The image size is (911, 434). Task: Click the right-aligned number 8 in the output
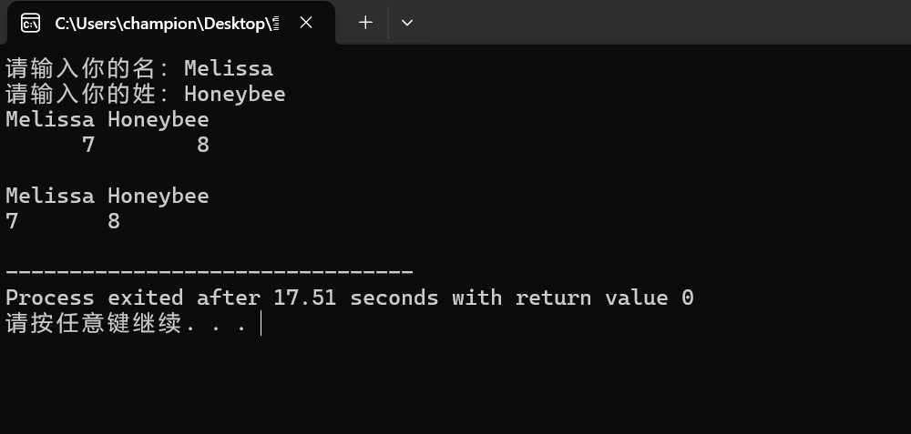pyautogui.click(x=203, y=145)
